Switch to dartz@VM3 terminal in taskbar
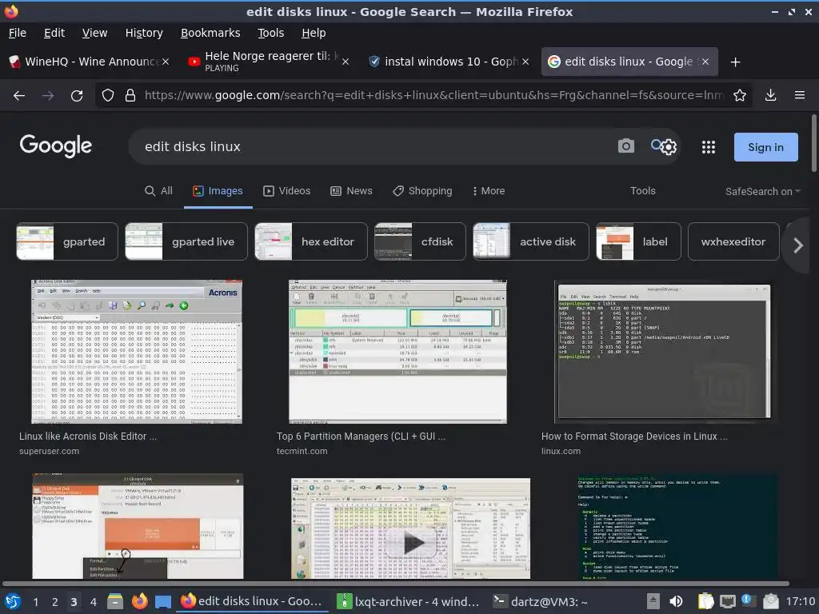Viewport: 819px width, 614px height. coord(541,601)
